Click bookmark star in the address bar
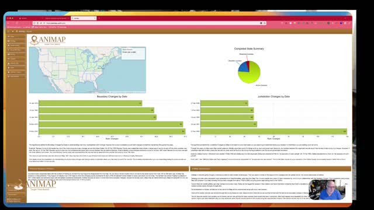This screenshot has height=210, width=374. (265, 23)
